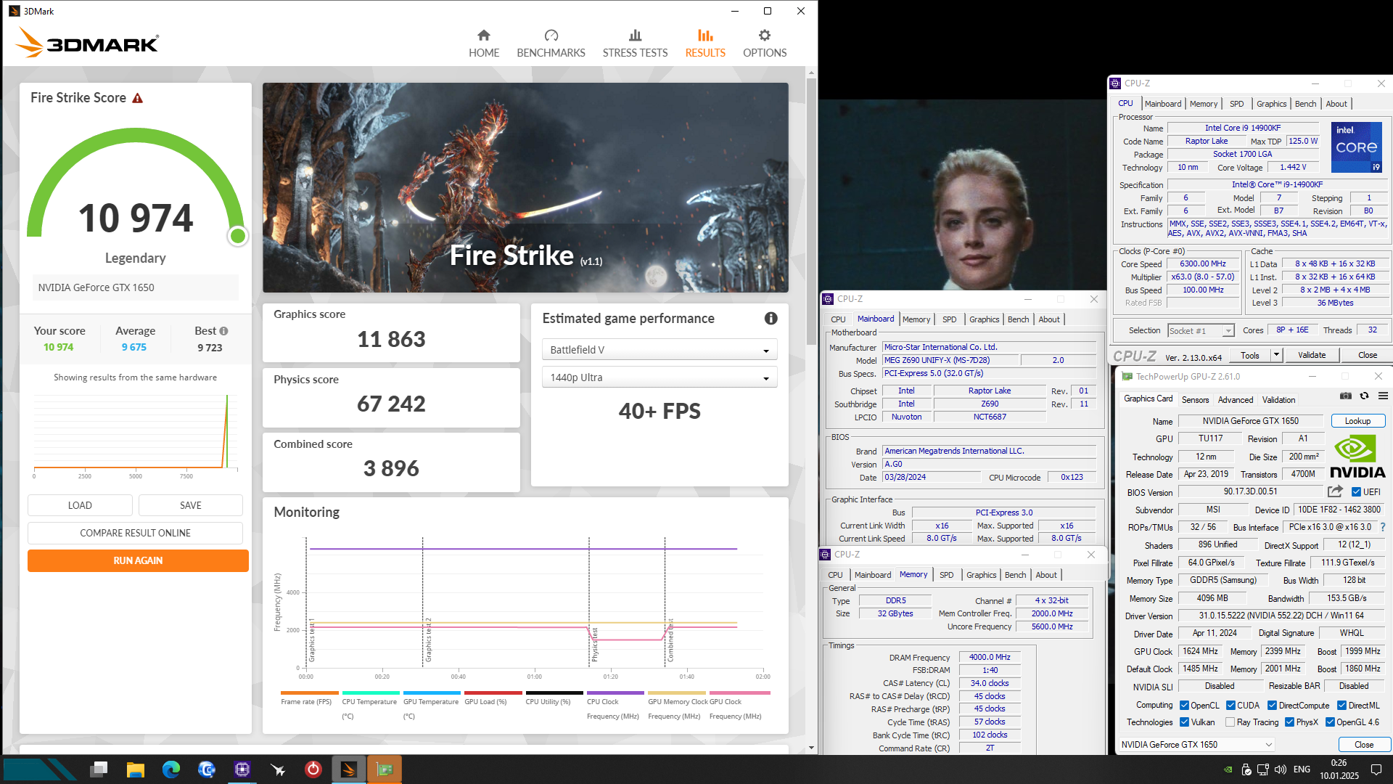This screenshot has width=1393, height=784.
Task: Click the Bus Interface question mark in GPU-Z
Action: [x=1382, y=527]
